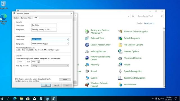Switch to the Time tab
The height and width of the screenshot is (101, 180).
click(x=30, y=18)
